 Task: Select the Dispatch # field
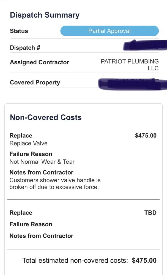(25, 48)
